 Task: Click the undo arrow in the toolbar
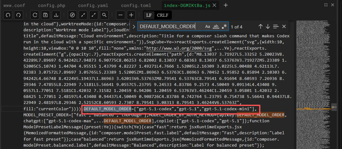tap(8, 15)
